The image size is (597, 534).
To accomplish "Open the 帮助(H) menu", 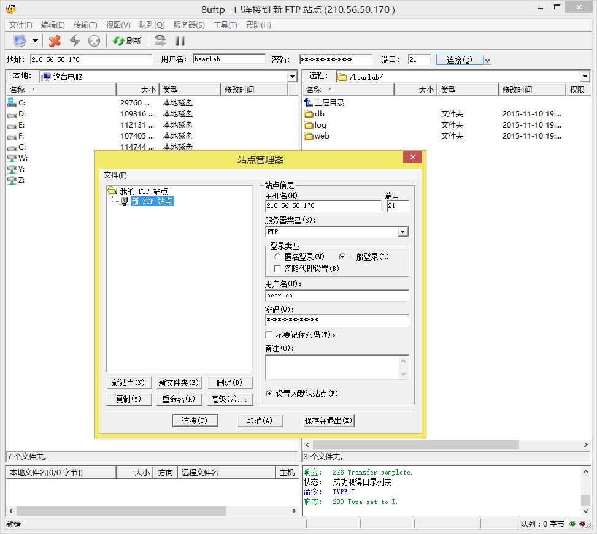I will point(258,25).
